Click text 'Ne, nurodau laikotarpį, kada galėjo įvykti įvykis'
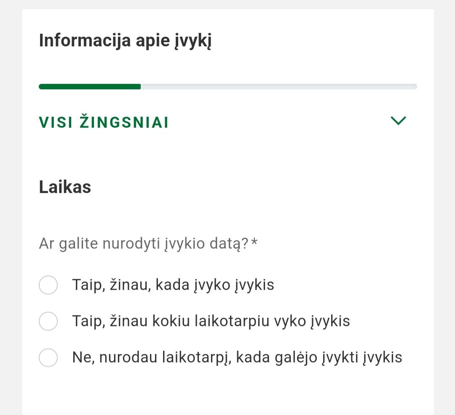Viewport: 455px width, 415px height. tap(237, 358)
